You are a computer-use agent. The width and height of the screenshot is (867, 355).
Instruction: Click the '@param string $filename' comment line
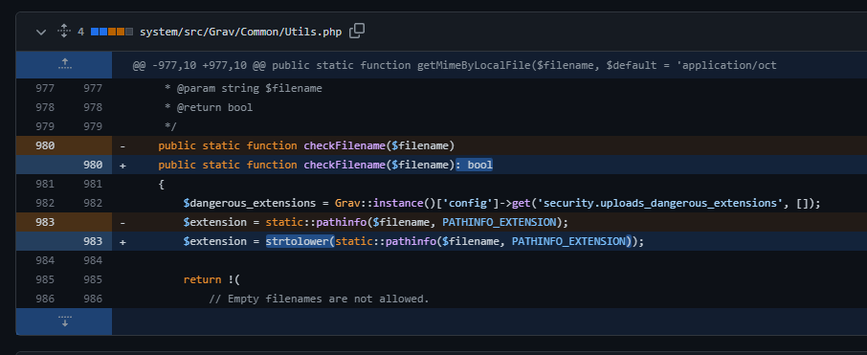[x=243, y=88]
